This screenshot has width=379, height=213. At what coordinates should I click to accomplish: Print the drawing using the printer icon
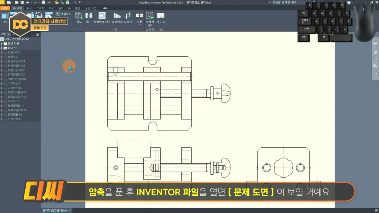point(44,2)
